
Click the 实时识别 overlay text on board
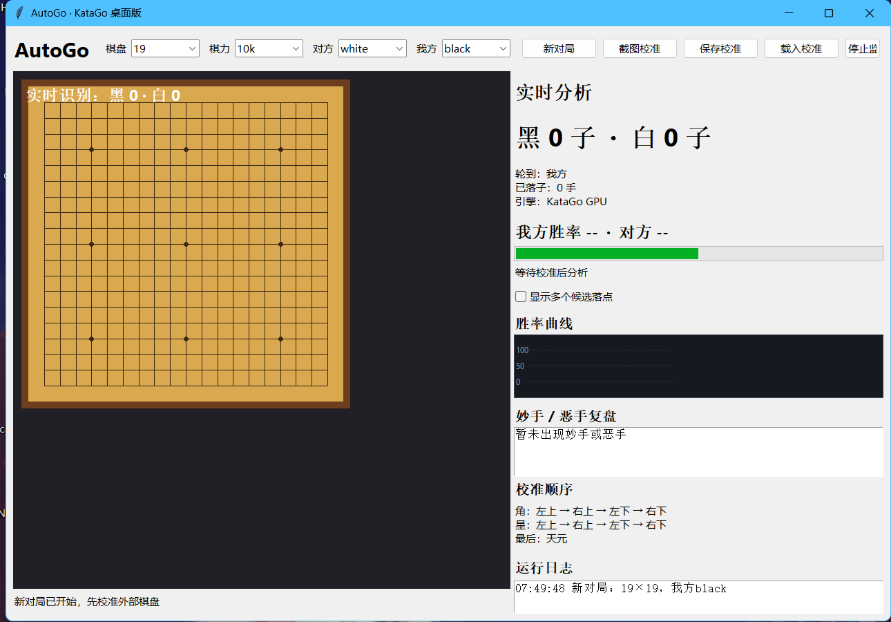pos(104,95)
